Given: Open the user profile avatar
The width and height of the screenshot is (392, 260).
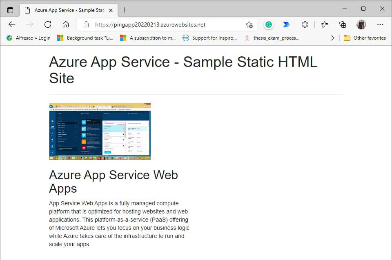Looking at the screenshot, I should point(361,24).
